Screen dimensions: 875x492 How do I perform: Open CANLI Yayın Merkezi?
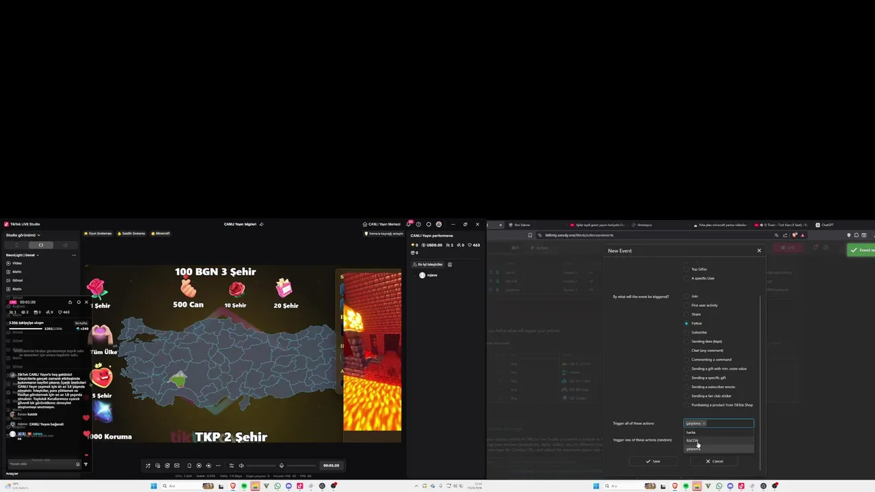[x=381, y=224]
